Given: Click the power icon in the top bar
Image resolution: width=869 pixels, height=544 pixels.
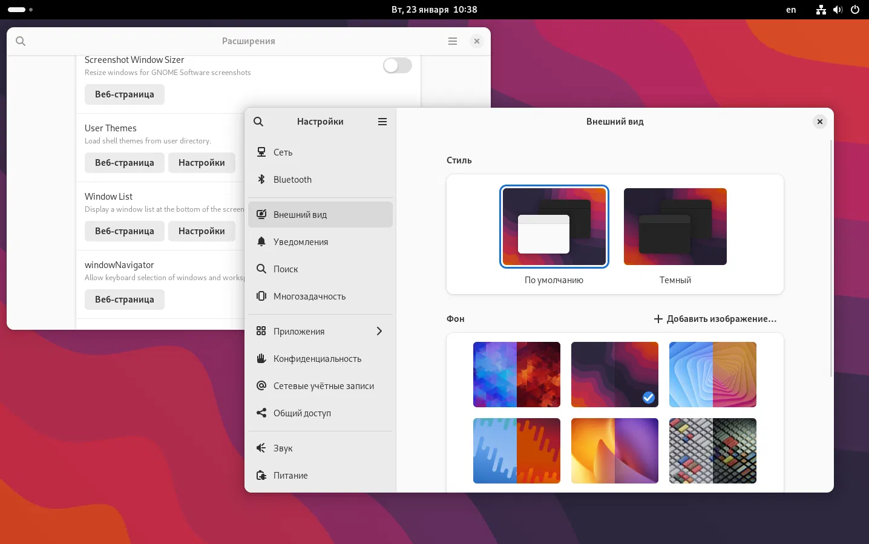Looking at the screenshot, I should tap(855, 10).
